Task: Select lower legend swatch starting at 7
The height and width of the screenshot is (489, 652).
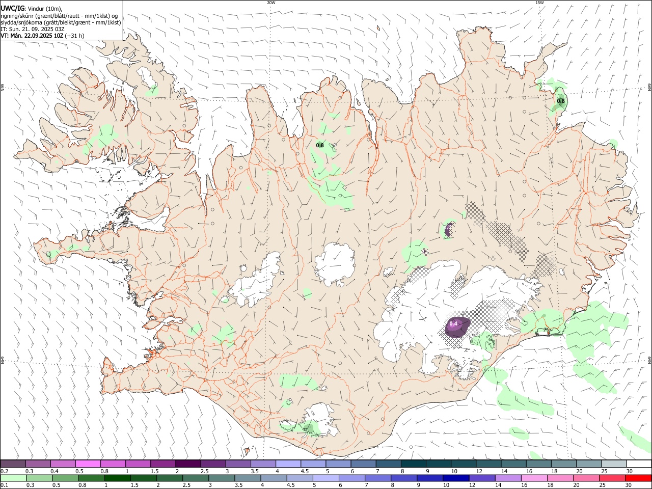Action: (378, 478)
